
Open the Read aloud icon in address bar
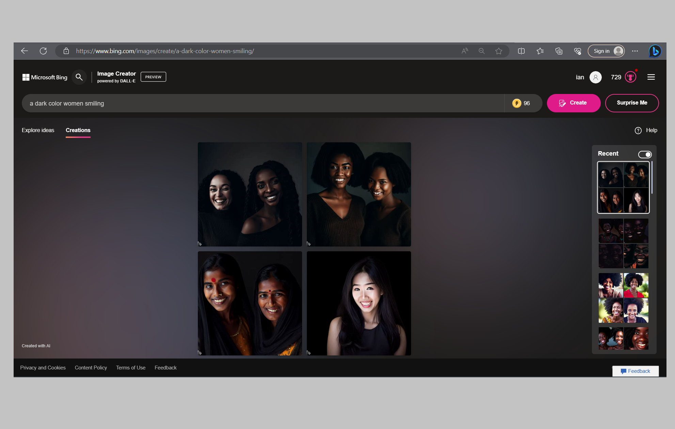[465, 51]
